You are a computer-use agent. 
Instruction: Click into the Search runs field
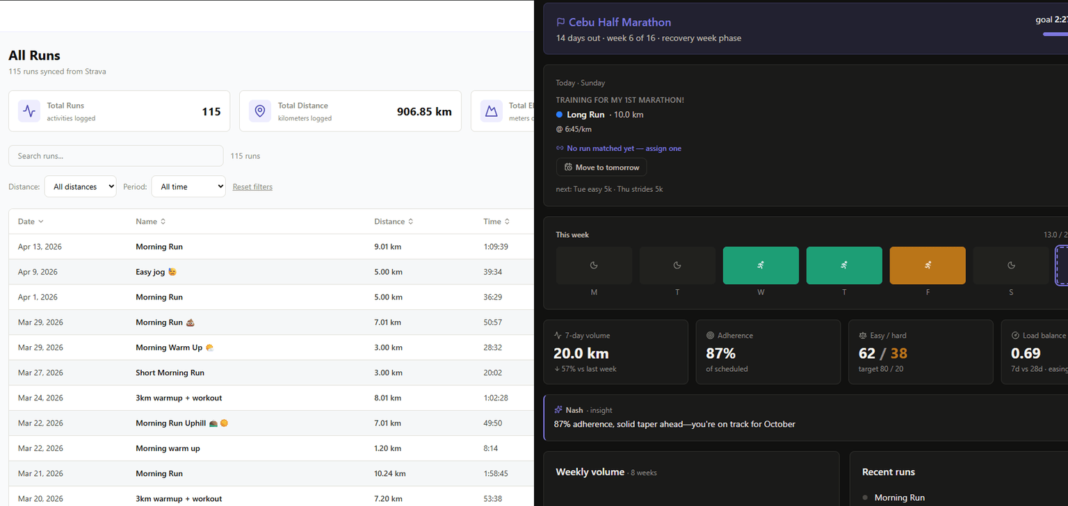[116, 156]
